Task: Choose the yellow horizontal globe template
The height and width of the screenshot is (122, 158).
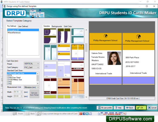Action: coord(64,52)
